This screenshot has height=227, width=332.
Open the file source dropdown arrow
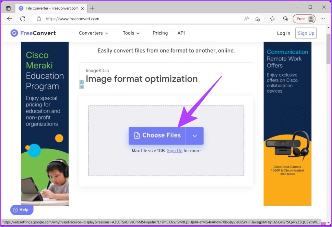pyautogui.click(x=195, y=136)
